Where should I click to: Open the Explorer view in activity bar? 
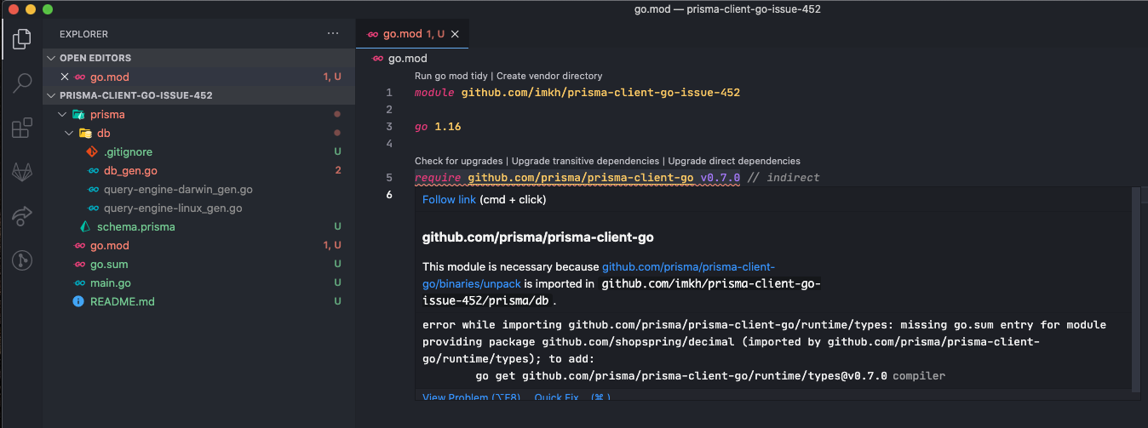pos(22,38)
